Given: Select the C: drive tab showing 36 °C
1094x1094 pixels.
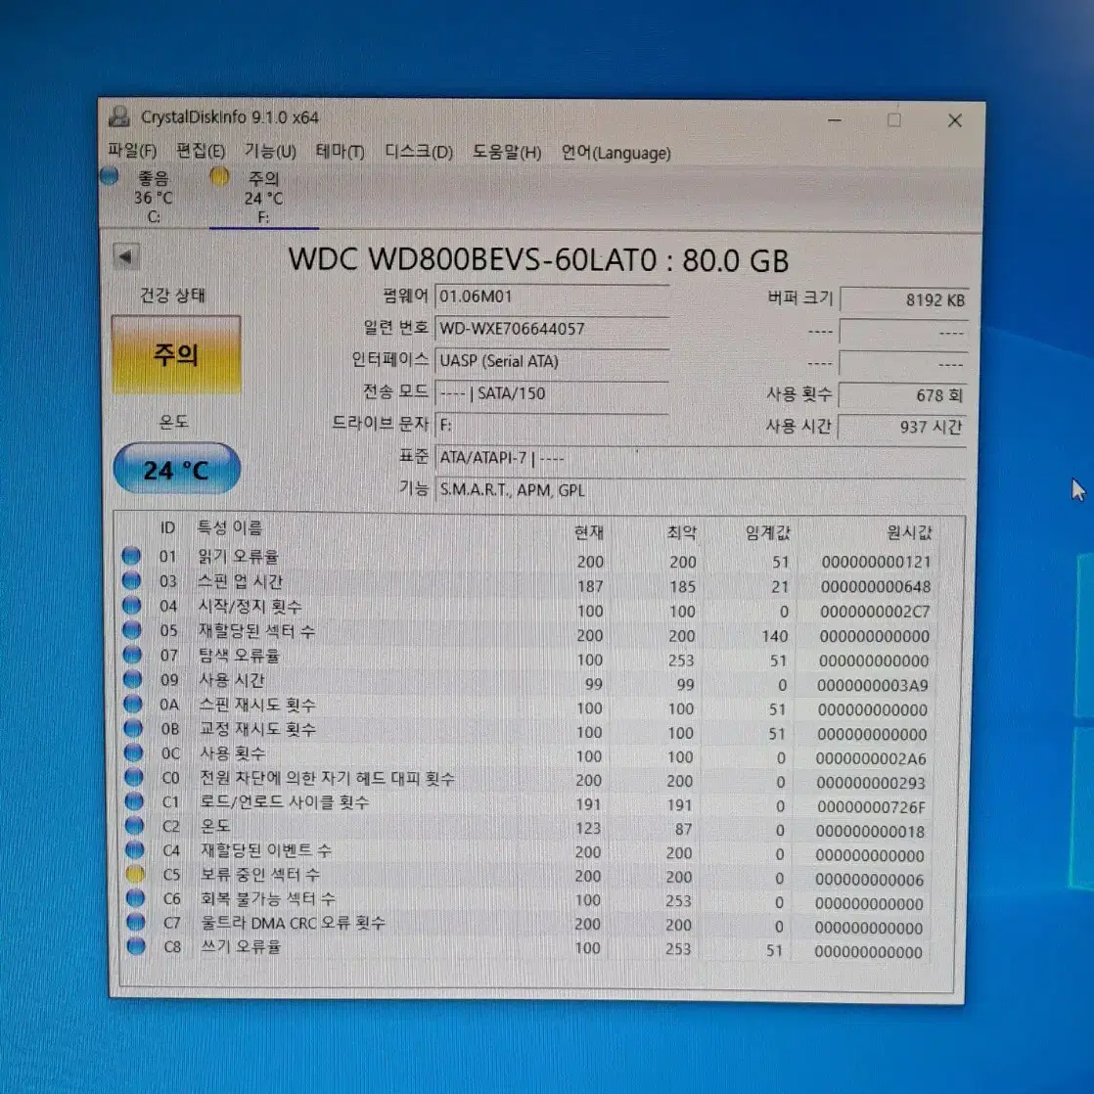Looking at the screenshot, I should (154, 198).
